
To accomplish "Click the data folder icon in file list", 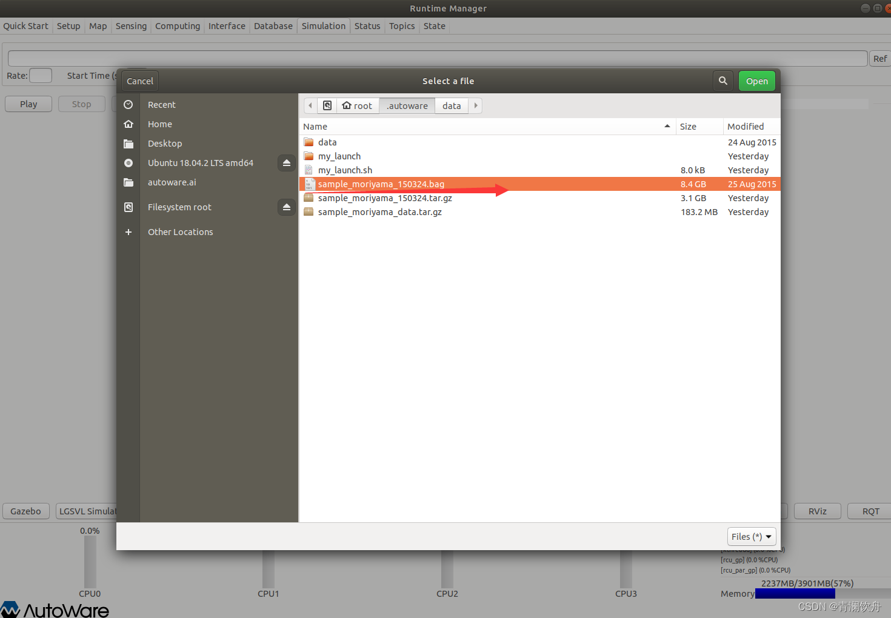I will pyautogui.click(x=309, y=142).
